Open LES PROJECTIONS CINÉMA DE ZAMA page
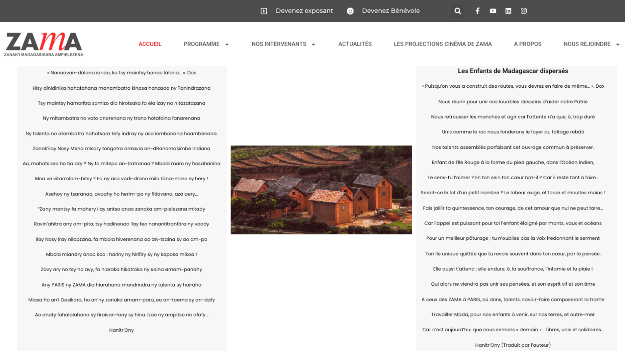This screenshot has height=351, width=625. pos(443,44)
